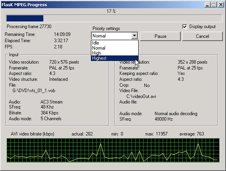Cancel the encoding job

click(x=203, y=36)
